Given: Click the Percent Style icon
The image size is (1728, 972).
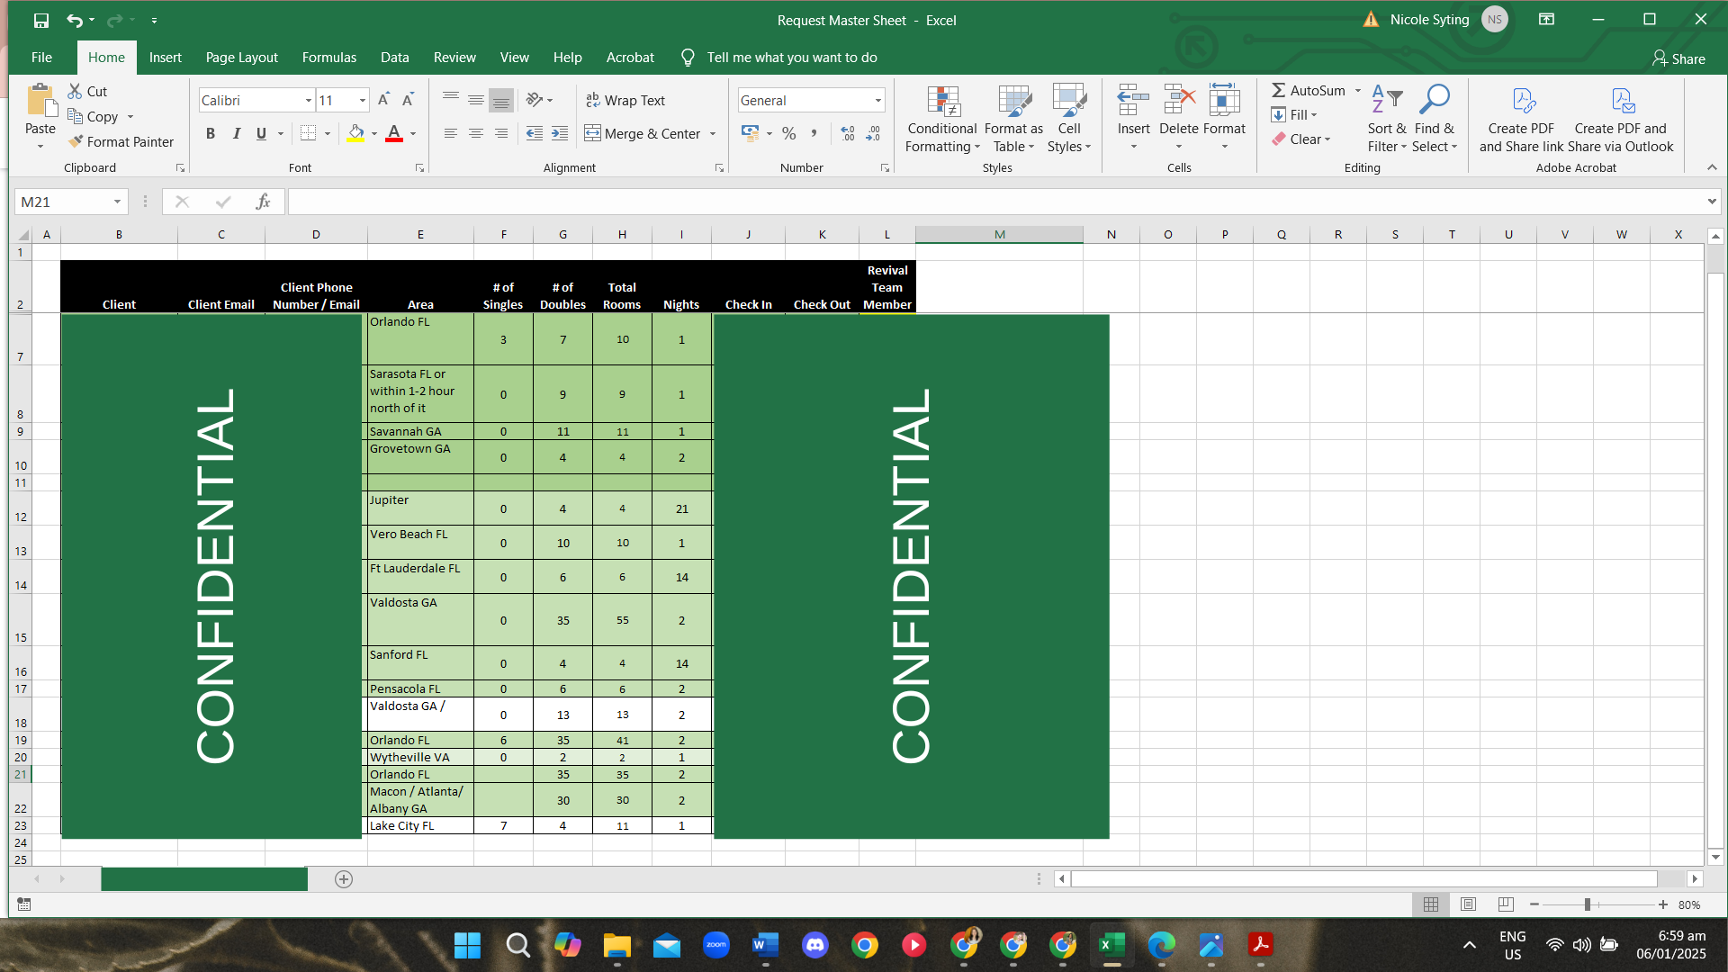Looking at the screenshot, I should (x=789, y=133).
